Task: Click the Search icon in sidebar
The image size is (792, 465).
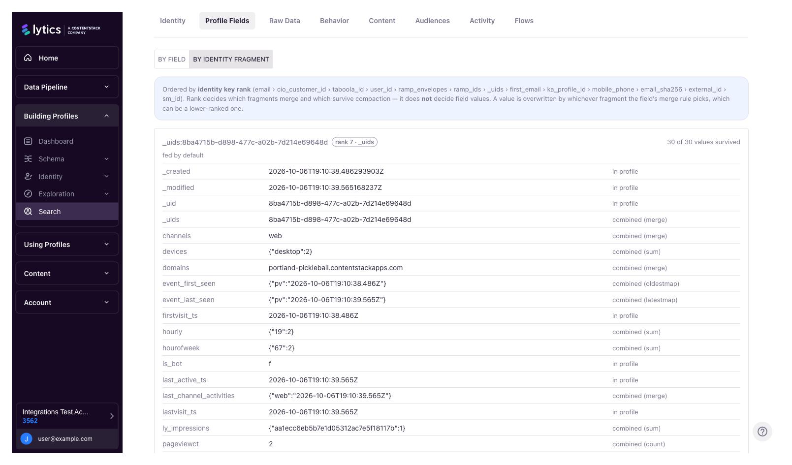Action: coord(28,212)
